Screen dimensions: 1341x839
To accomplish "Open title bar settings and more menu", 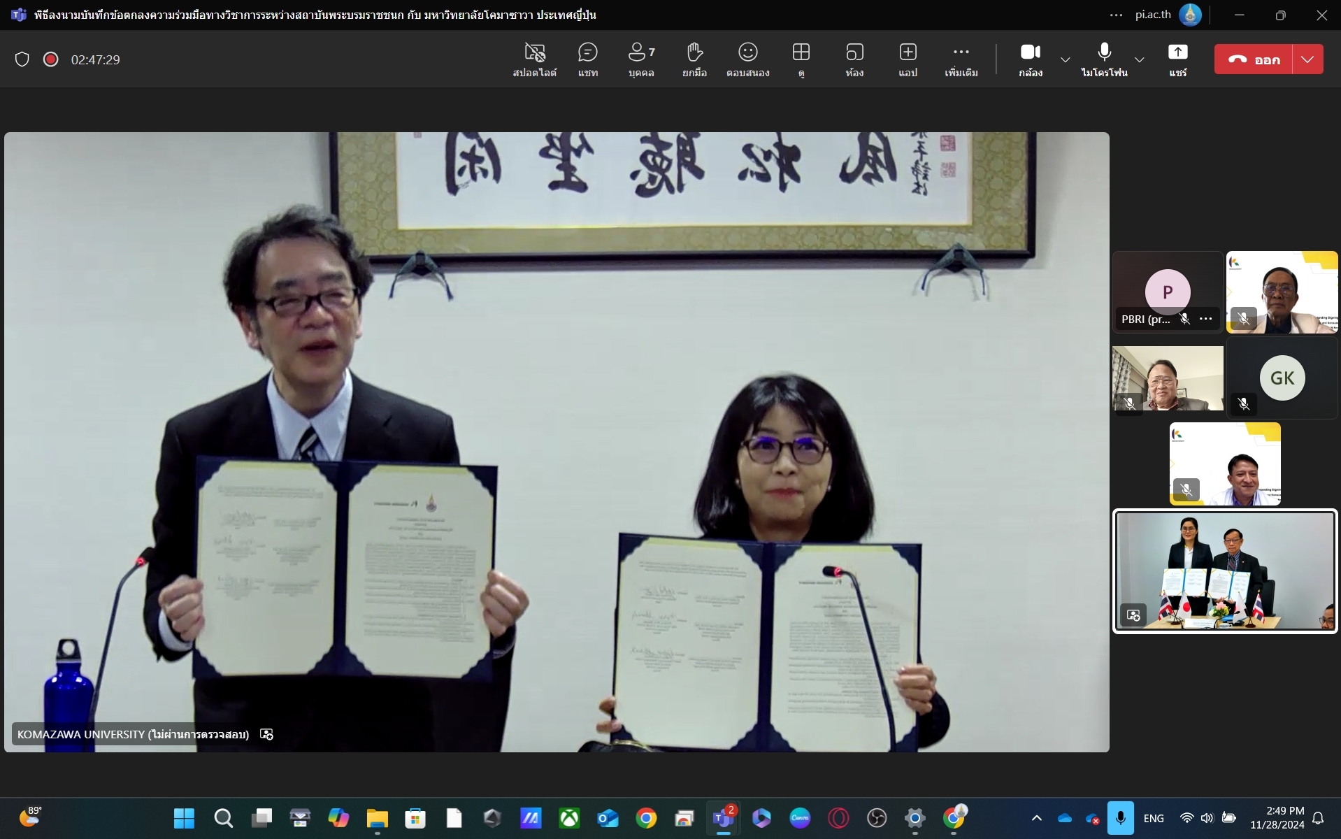I will pos(1116,15).
